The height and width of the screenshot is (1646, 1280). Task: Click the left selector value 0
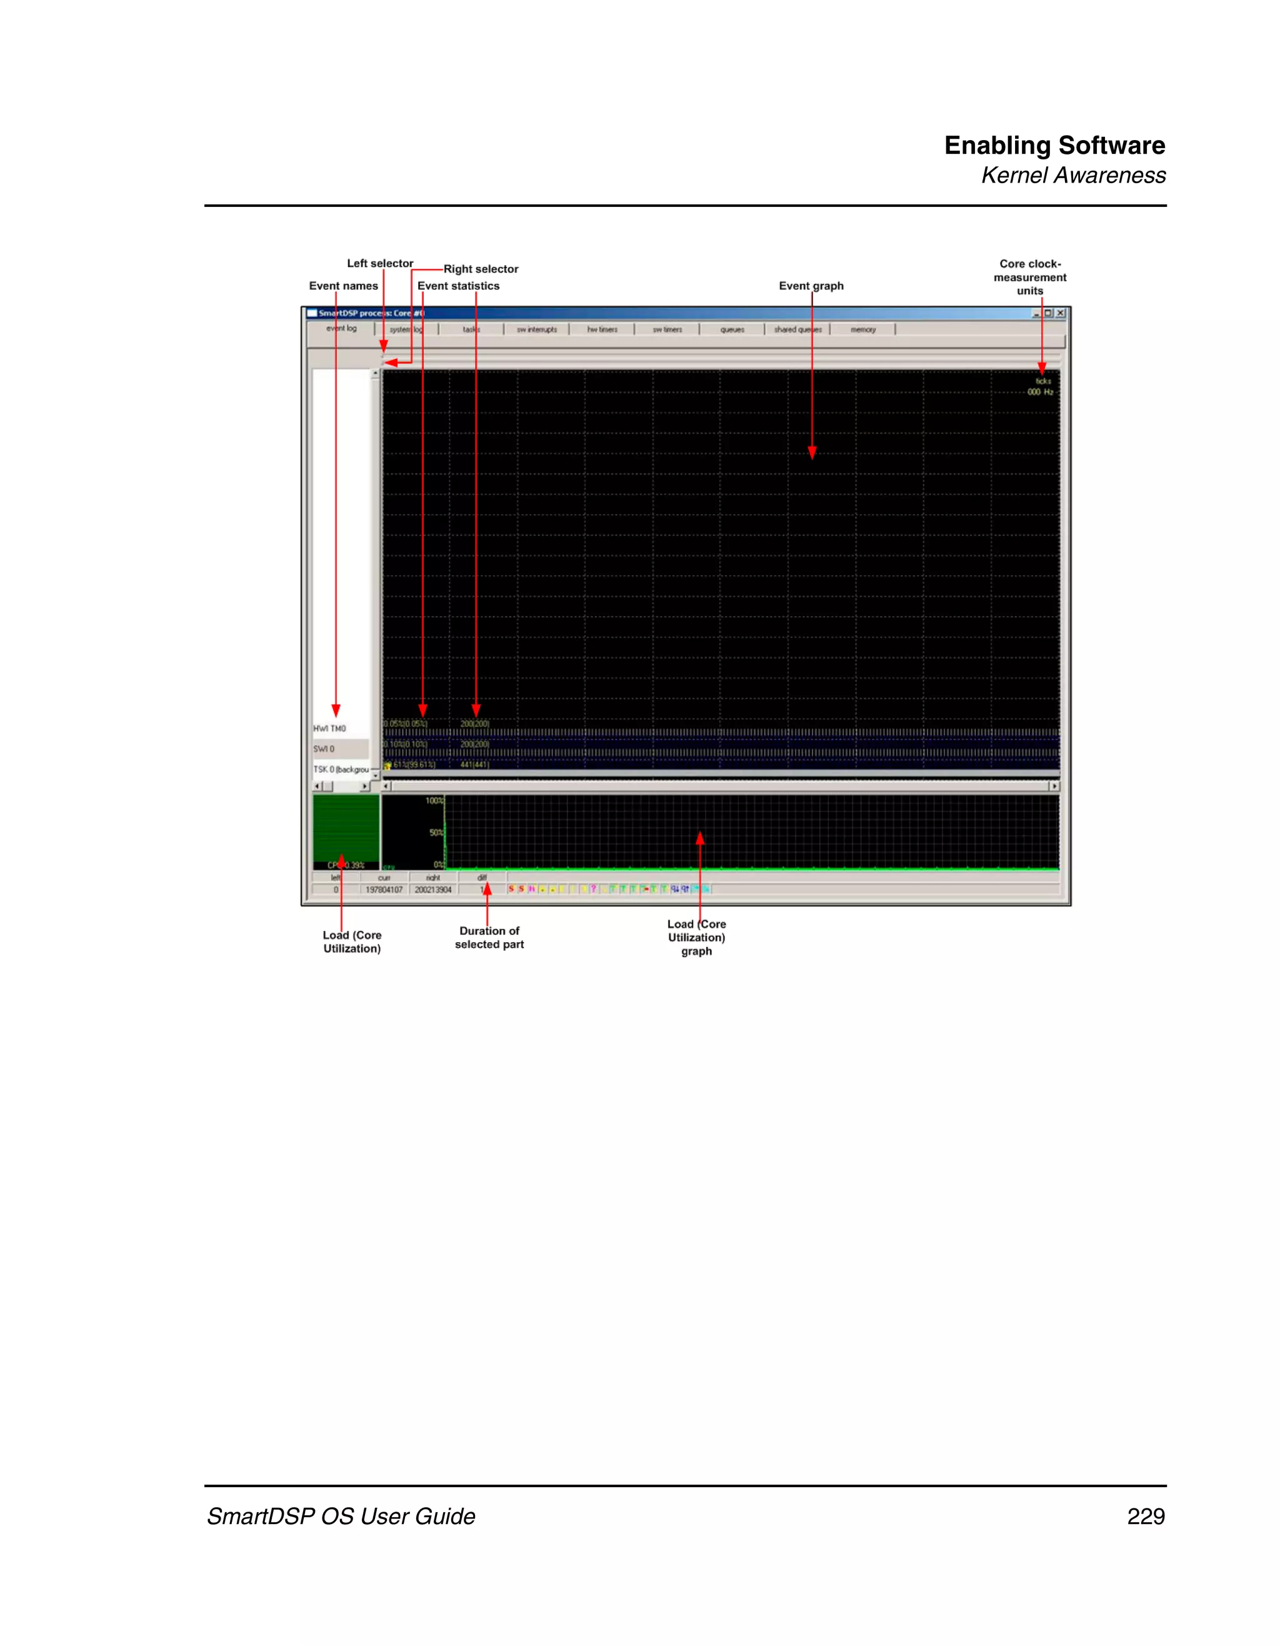point(336,890)
